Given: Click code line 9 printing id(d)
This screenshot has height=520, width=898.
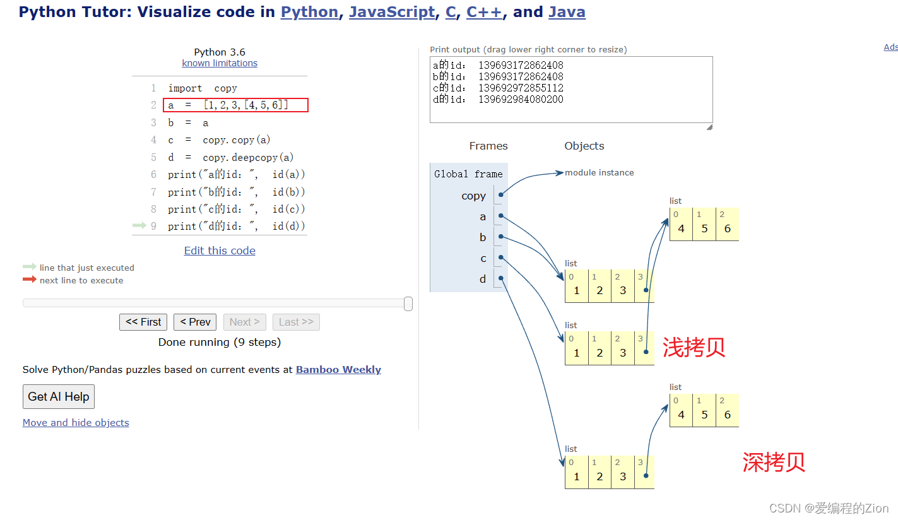Looking at the screenshot, I should [x=237, y=226].
